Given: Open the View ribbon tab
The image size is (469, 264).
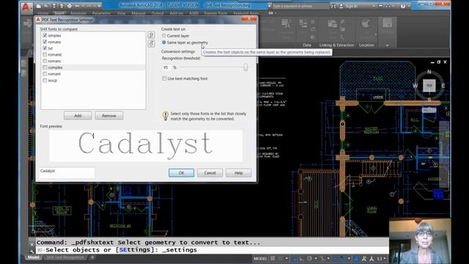Looking at the screenshot, I should tap(121, 13).
